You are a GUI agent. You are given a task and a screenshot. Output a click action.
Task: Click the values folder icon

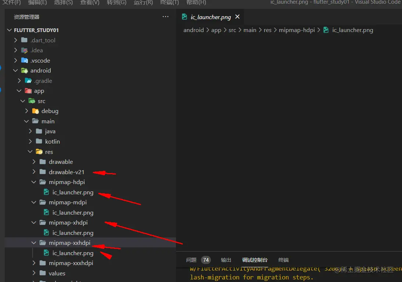pos(43,273)
